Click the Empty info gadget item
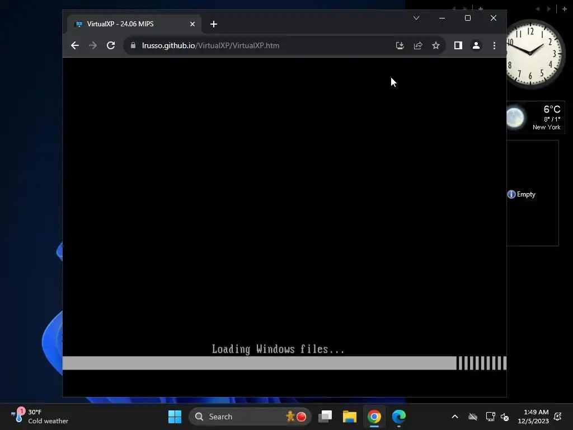The image size is (573, 430). click(522, 194)
